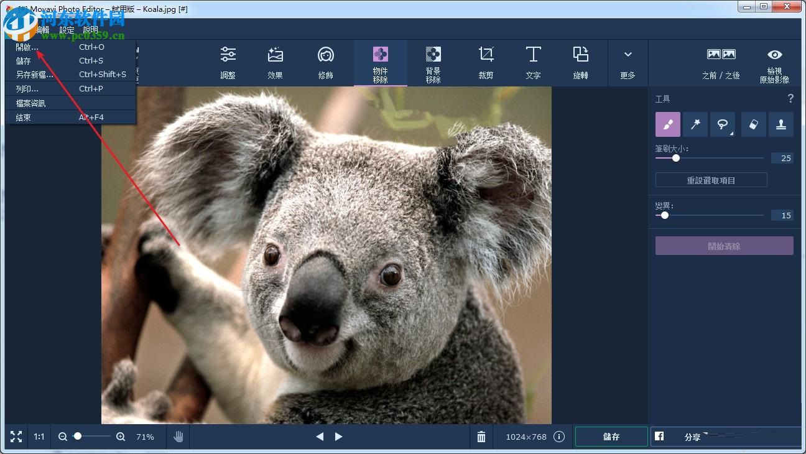Open the 調整 adjustments panel
The width and height of the screenshot is (806, 454).
(x=228, y=62)
